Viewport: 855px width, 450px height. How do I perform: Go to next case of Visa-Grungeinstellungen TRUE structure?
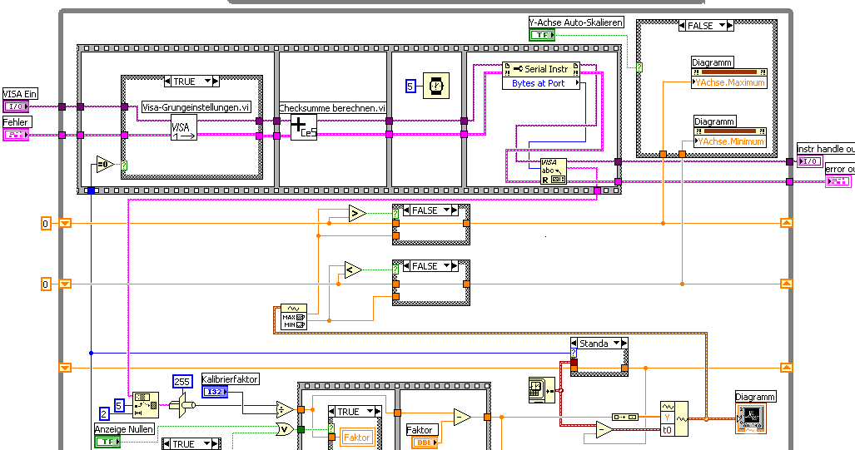point(216,82)
